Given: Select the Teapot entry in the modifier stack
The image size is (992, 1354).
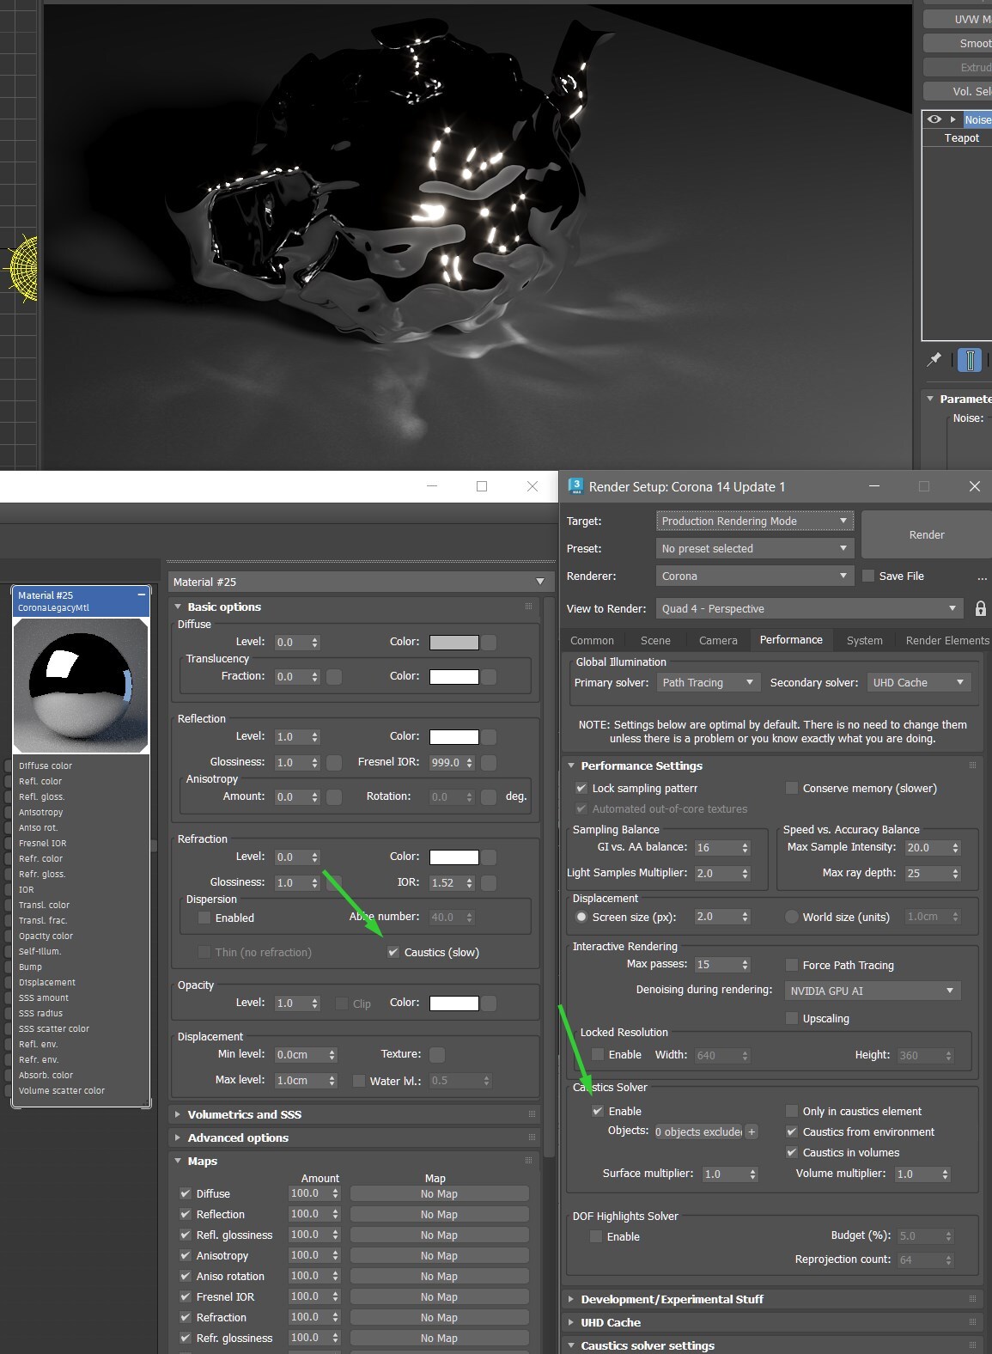Looking at the screenshot, I should click(x=961, y=137).
